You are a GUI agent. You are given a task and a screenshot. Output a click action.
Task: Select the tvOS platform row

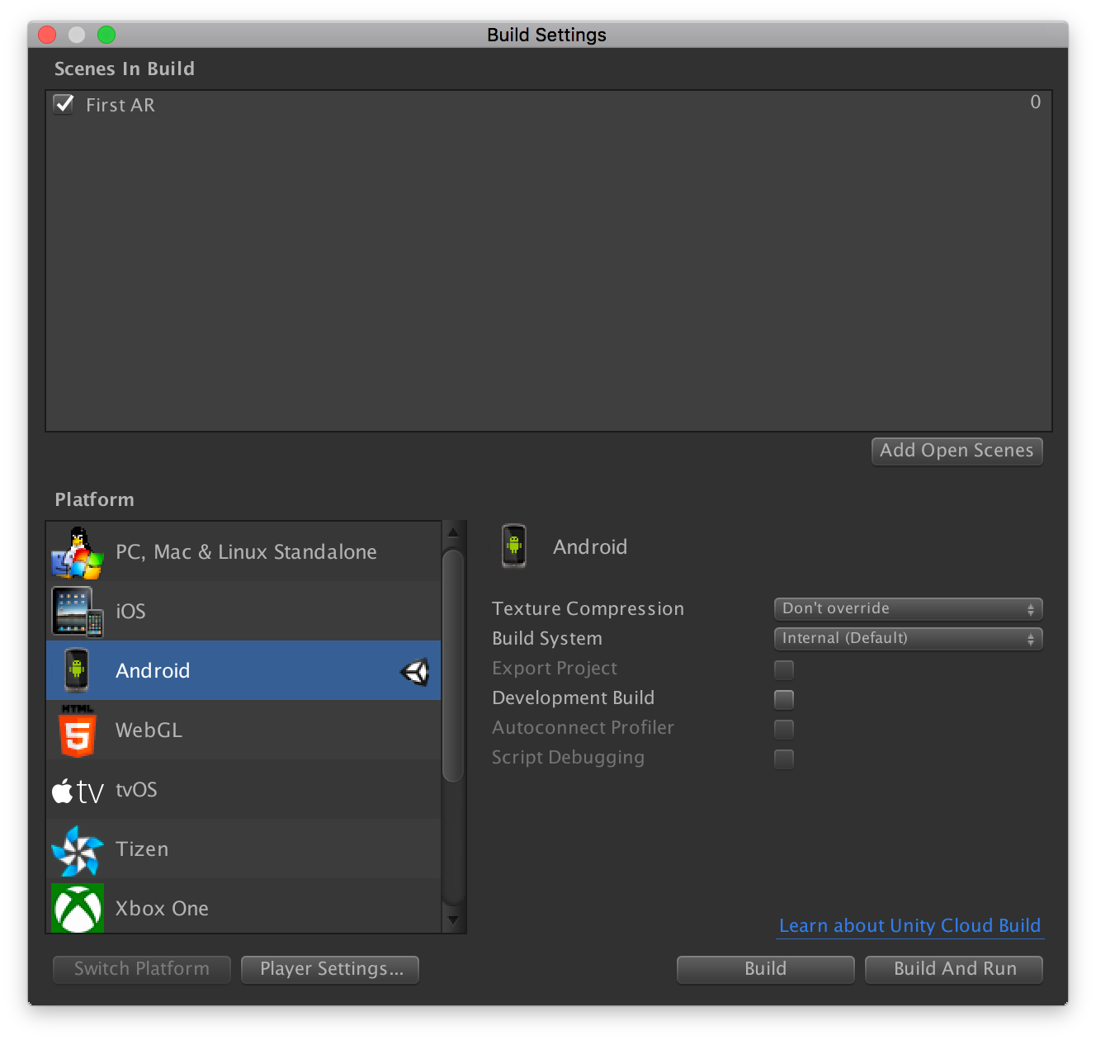[243, 790]
